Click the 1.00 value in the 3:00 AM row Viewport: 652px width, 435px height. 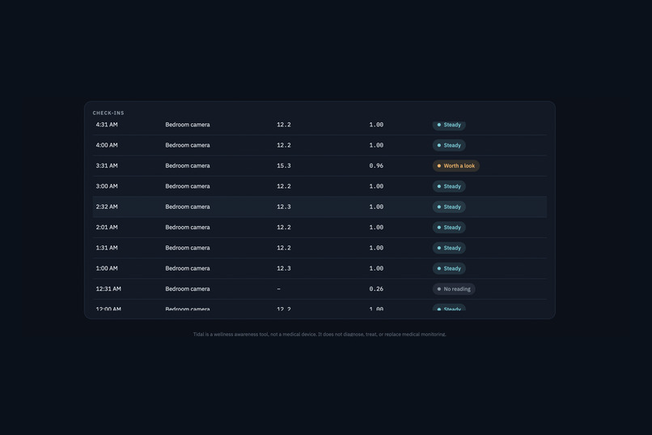(x=376, y=186)
